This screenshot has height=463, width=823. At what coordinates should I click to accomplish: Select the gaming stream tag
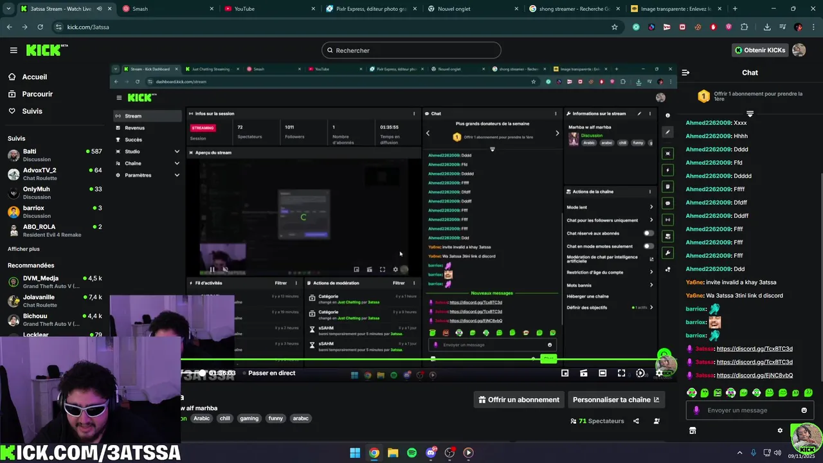(249, 419)
